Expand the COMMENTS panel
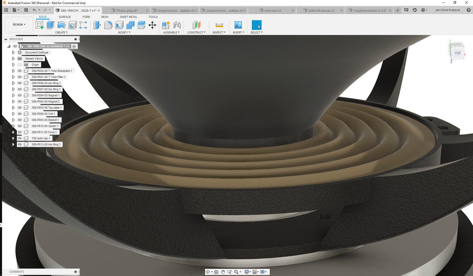Viewport: 473px width, 276px height. (x=75, y=272)
